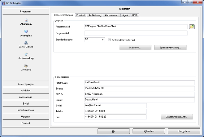Enable 'für Benutzer vordefiniert' checkbox

point(109,40)
